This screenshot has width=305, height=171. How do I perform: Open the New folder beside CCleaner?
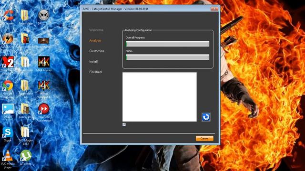25,17
